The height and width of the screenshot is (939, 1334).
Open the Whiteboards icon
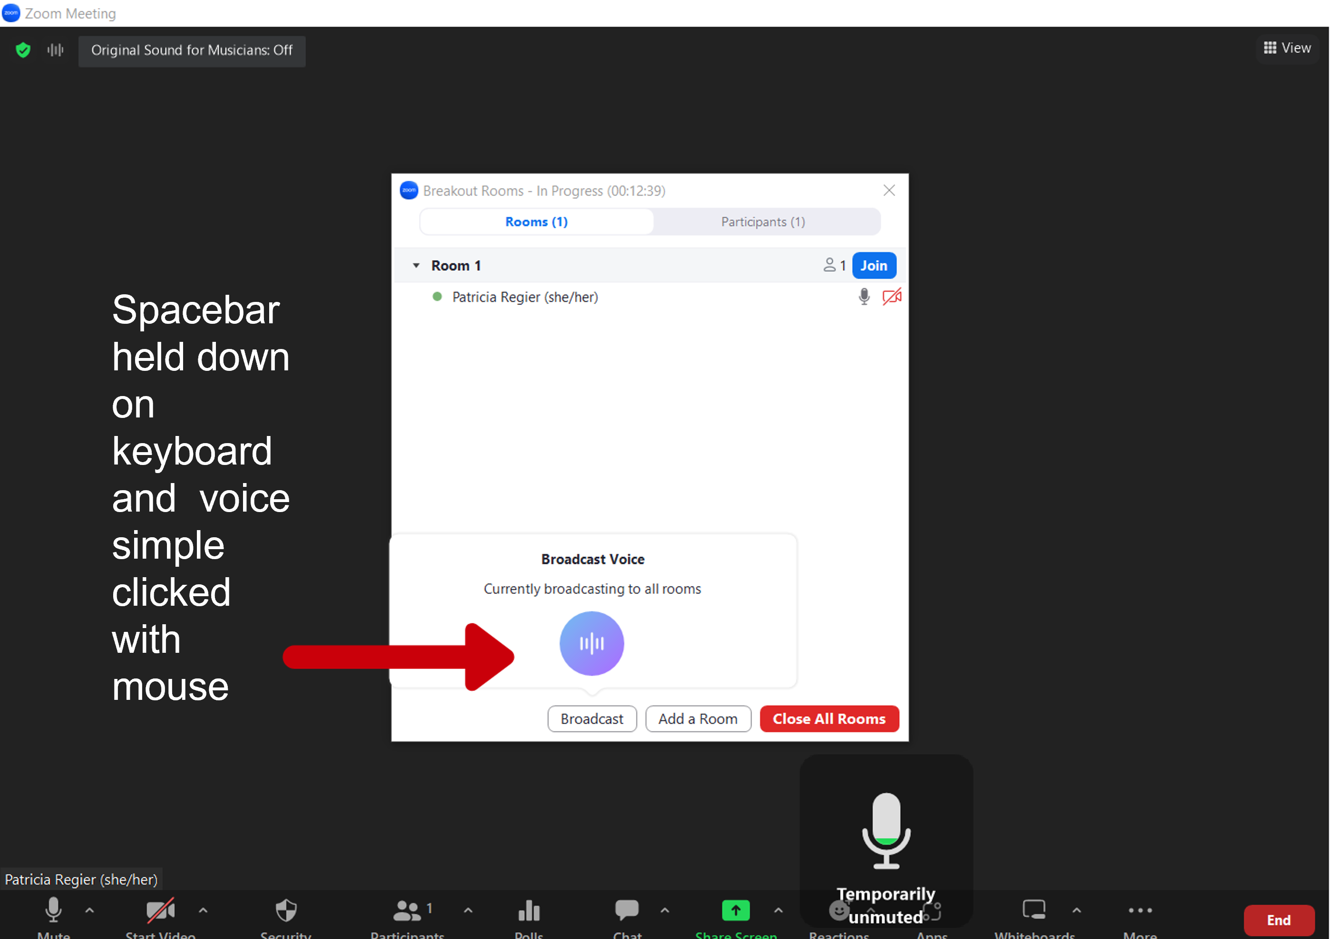[x=1034, y=910]
